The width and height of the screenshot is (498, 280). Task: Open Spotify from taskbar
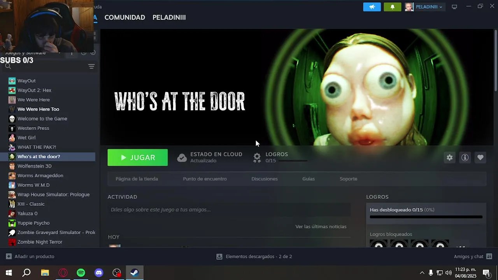click(x=81, y=273)
